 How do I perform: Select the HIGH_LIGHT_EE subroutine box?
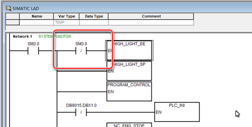tap(129, 50)
